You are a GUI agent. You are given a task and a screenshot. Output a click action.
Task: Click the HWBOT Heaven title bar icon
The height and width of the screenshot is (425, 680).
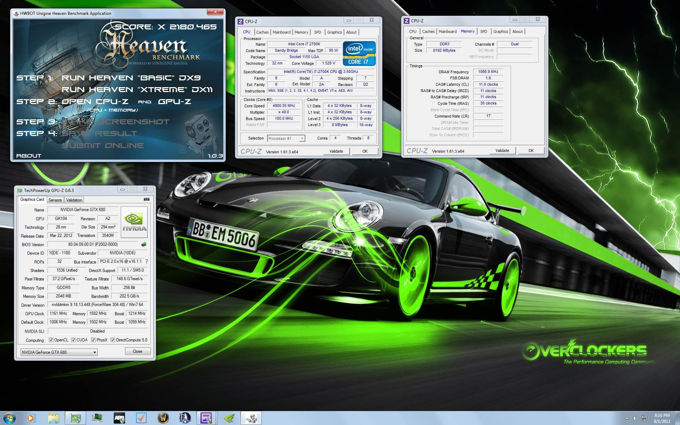16,13
